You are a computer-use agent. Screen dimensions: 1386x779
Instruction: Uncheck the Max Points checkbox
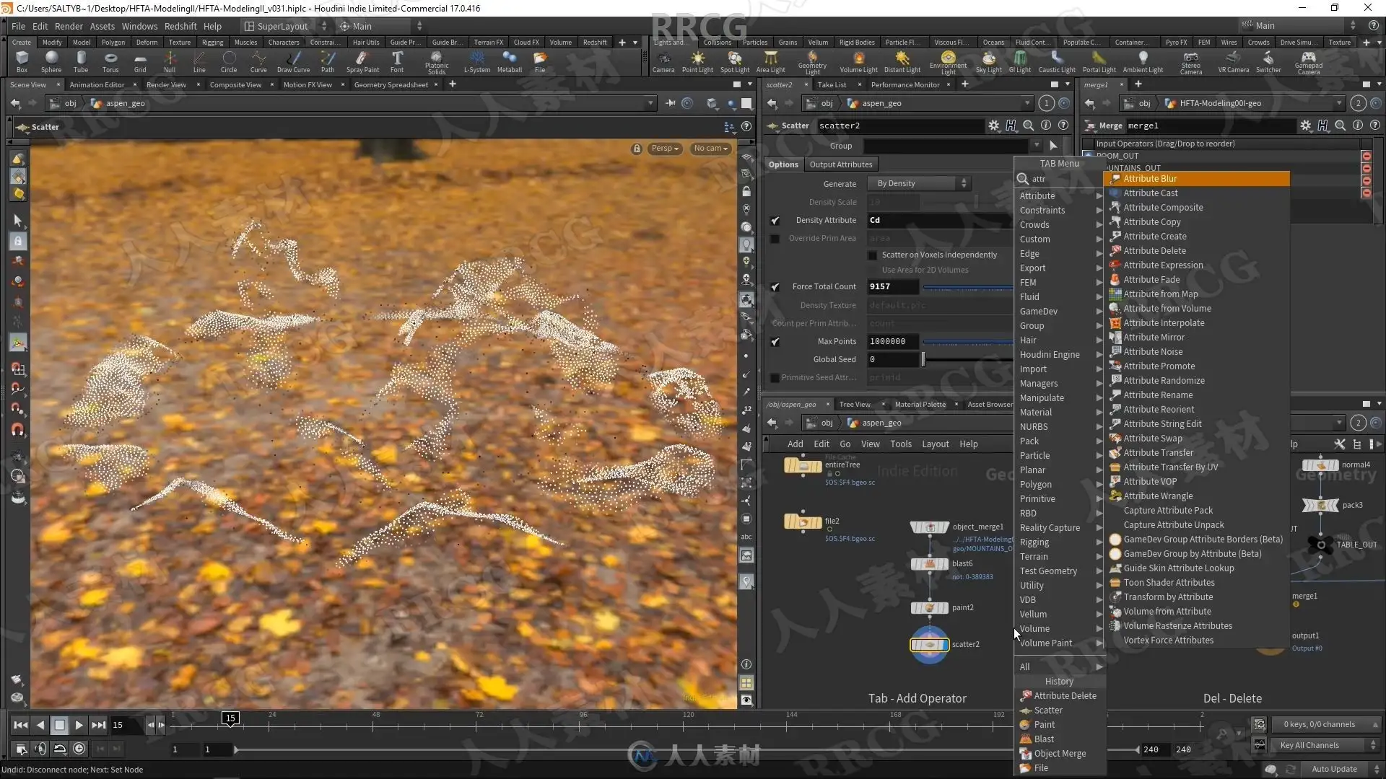(775, 342)
